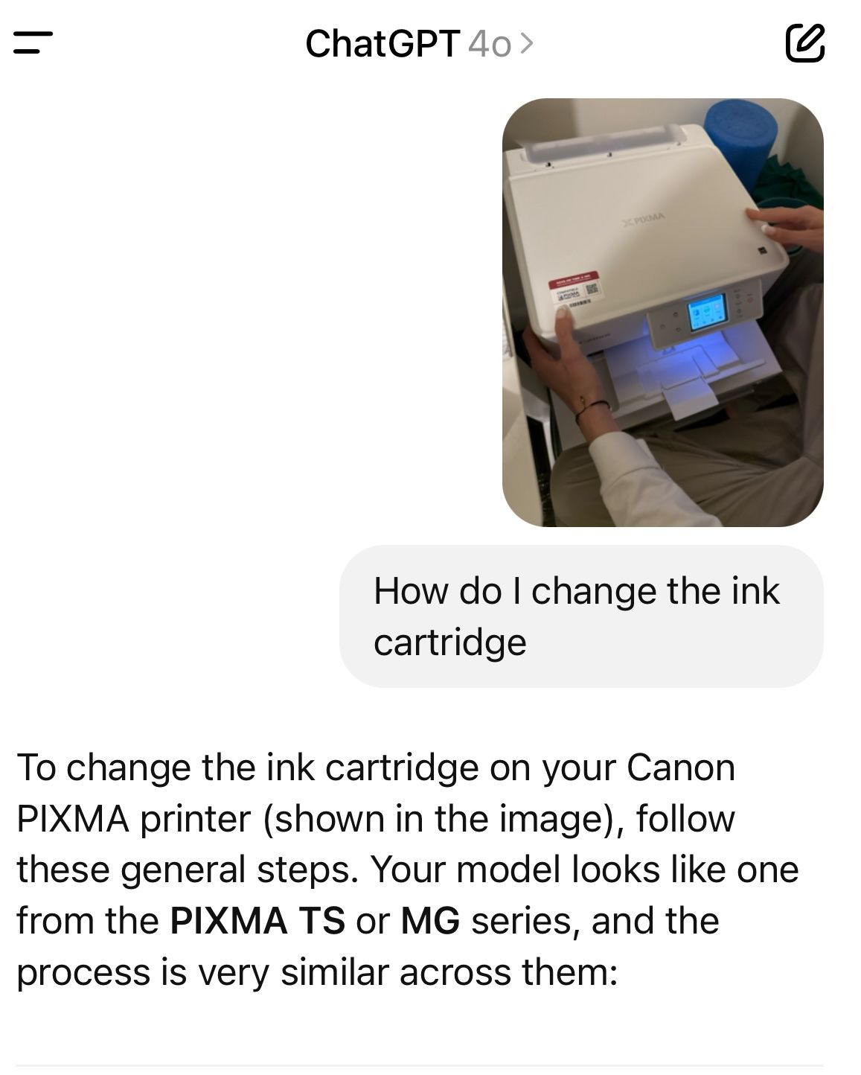Start a new chat with the compose icon

tap(804, 42)
